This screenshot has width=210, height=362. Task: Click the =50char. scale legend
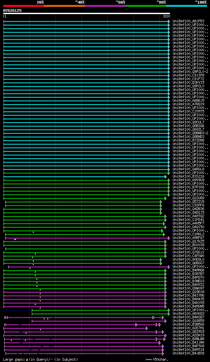point(157,360)
